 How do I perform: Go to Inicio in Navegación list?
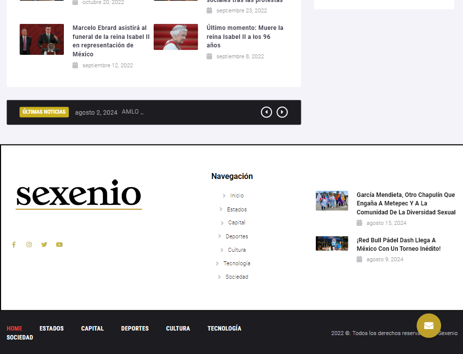click(x=236, y=195)
